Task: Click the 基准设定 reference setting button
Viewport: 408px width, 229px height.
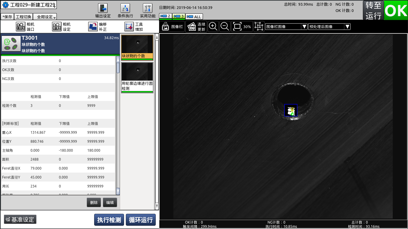Action: click(x=20, y=219)
